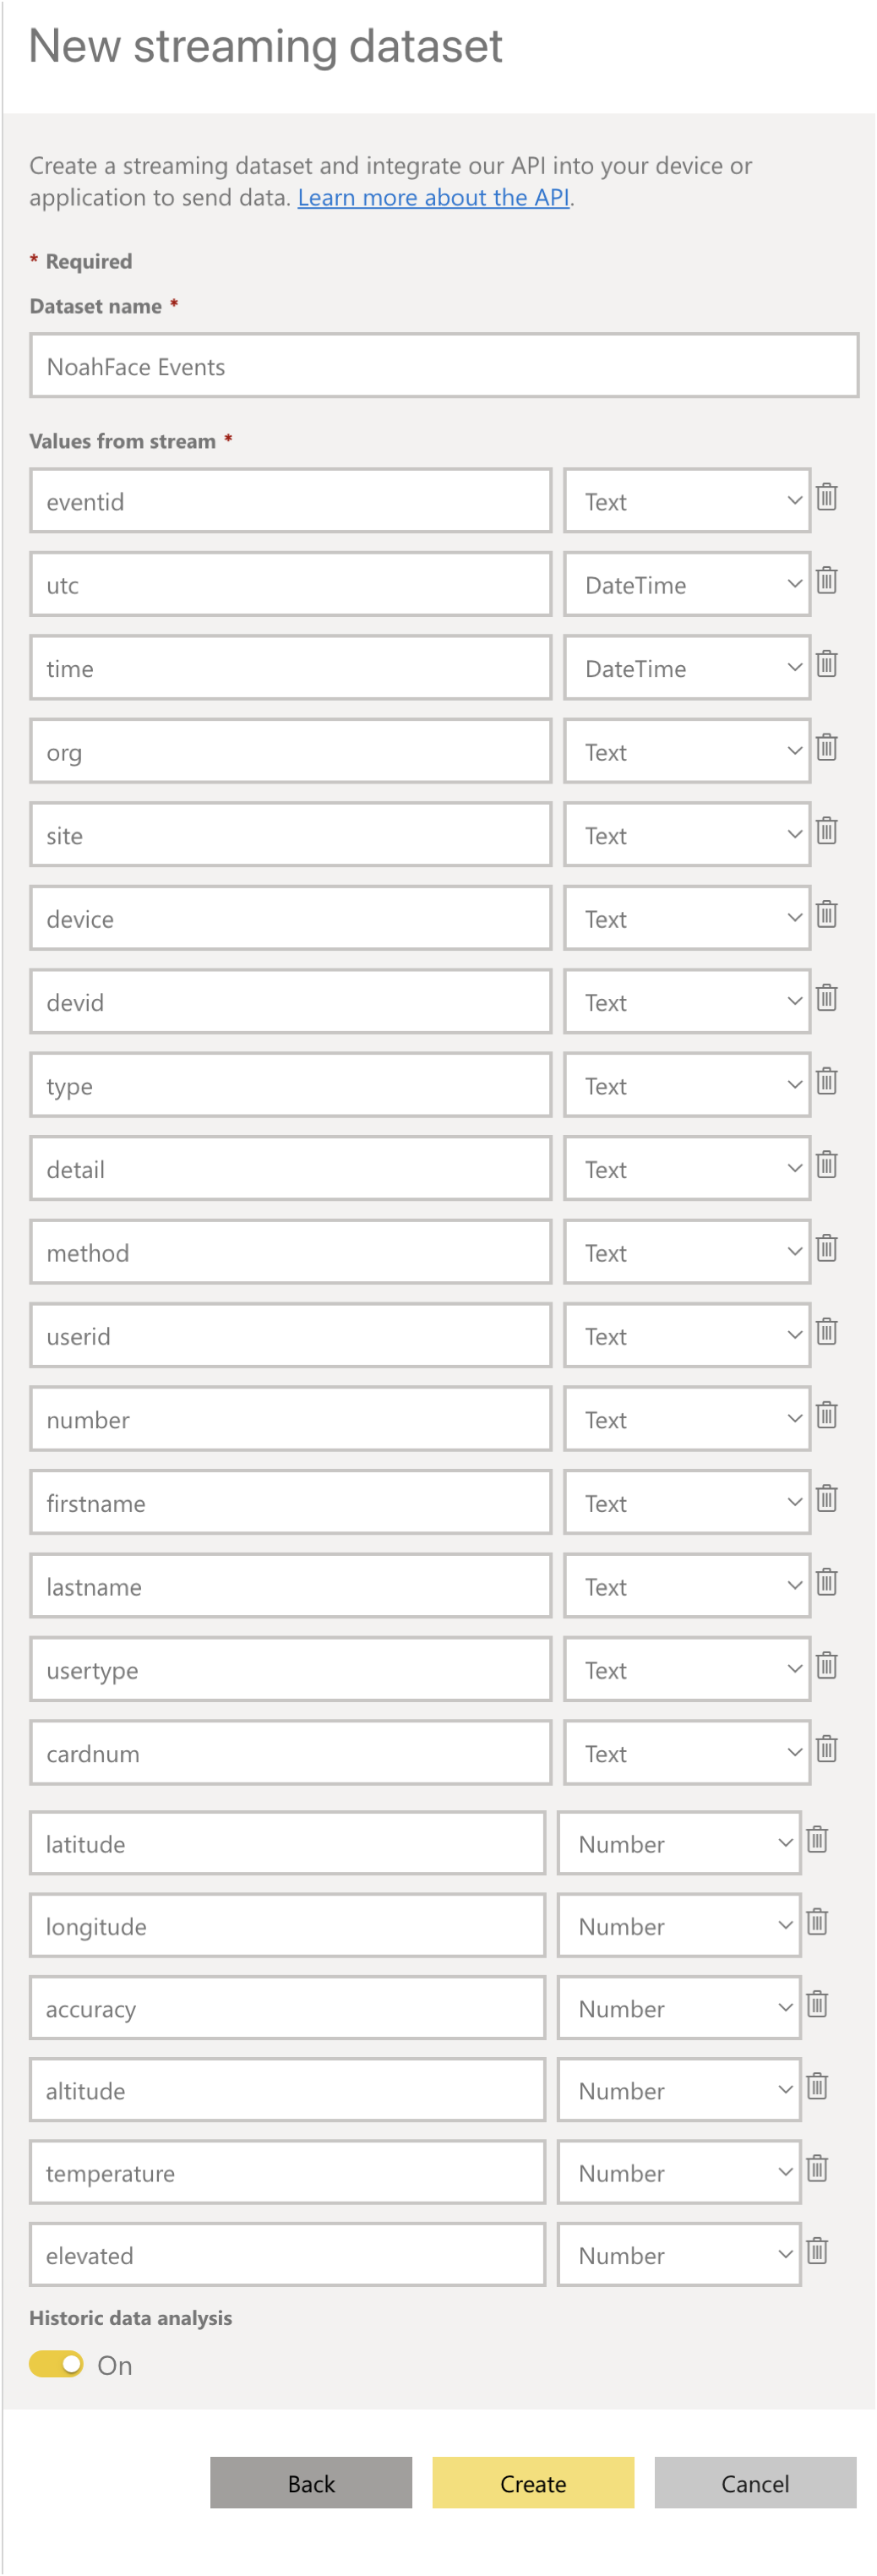Open the data type dropdown for org

(687, 752)
